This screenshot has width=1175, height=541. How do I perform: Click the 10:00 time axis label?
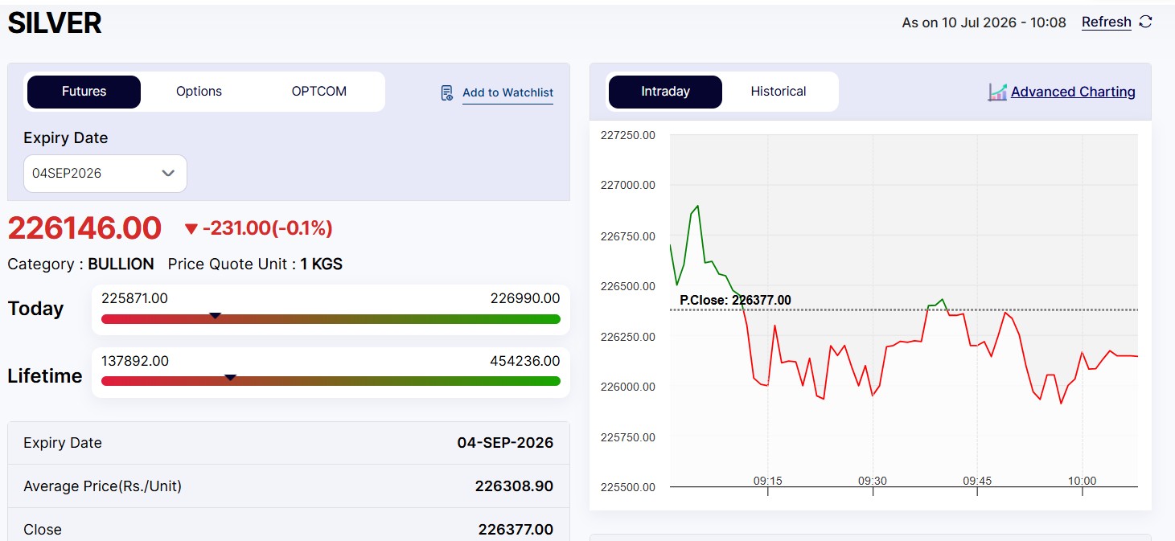(1082, 481)
